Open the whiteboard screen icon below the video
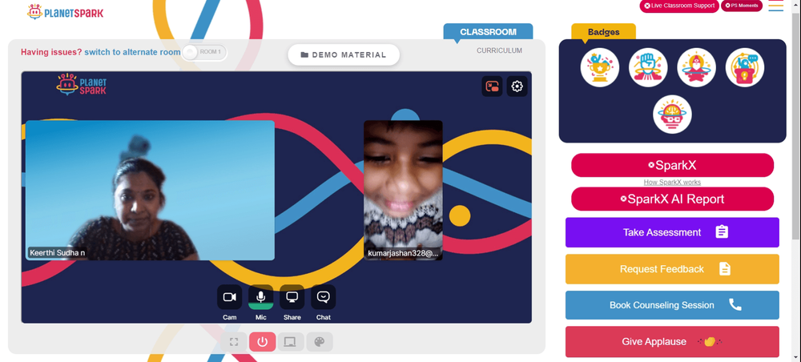The image size is (801, 362). pos(291,342)
